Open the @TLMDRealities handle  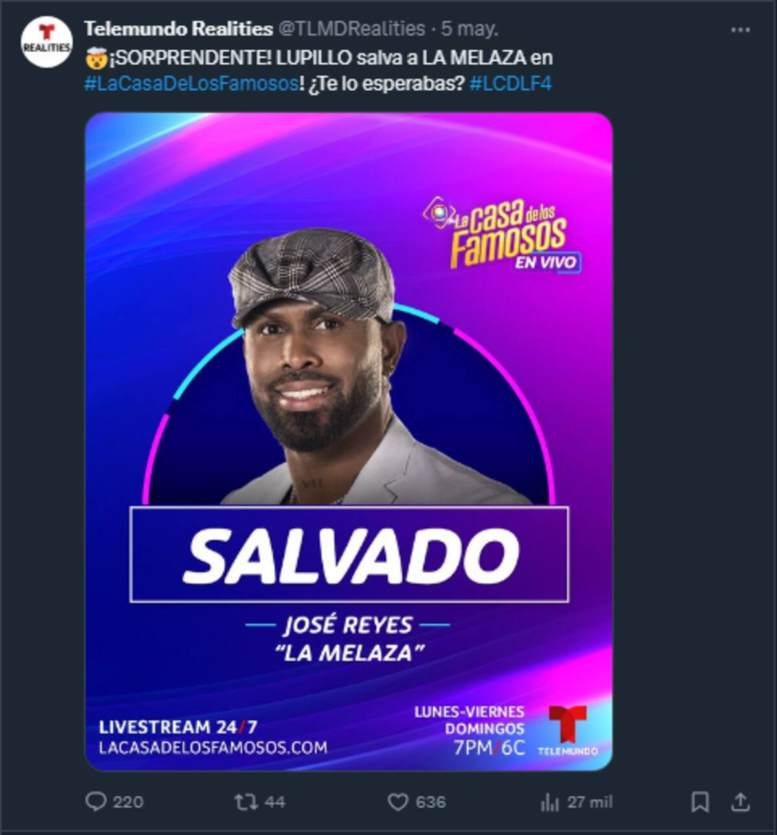(x=352, y=28)
